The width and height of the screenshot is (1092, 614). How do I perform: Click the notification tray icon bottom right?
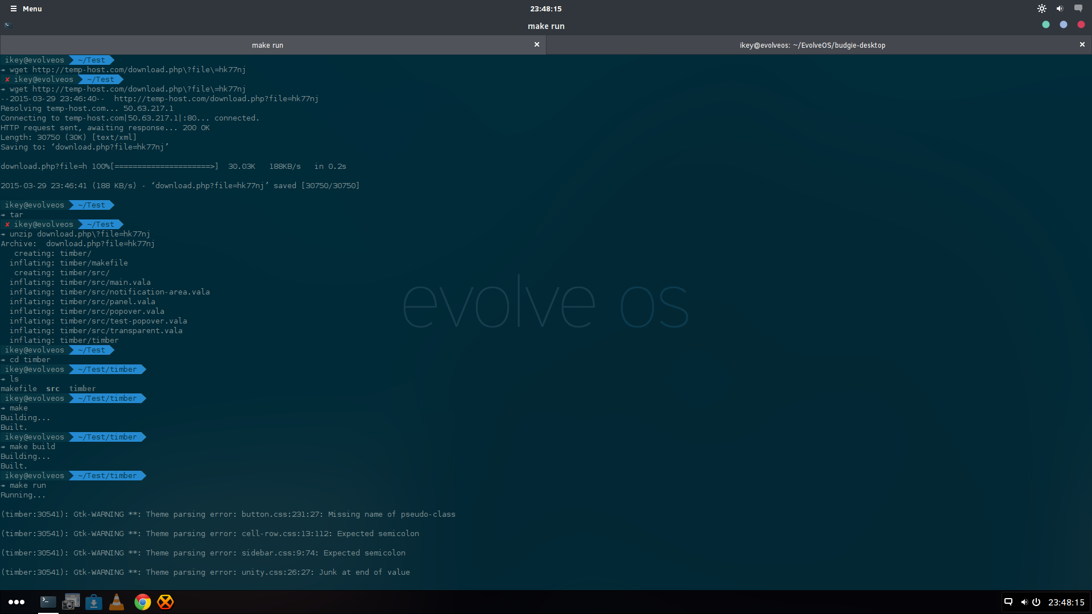(1008, 602)
